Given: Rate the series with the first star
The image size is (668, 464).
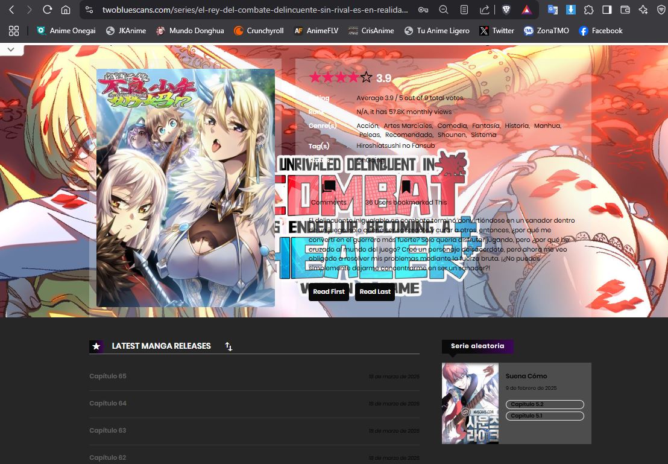Looking at the screenshot, I should coord(315,77).
